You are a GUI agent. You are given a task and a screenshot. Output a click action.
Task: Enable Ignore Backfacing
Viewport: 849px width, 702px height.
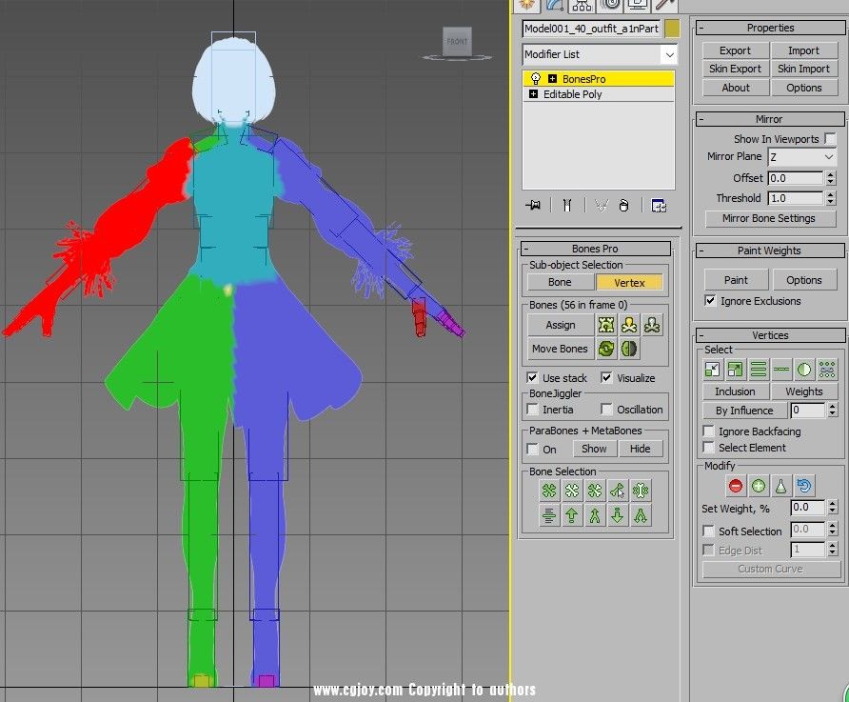pos(708,431)
